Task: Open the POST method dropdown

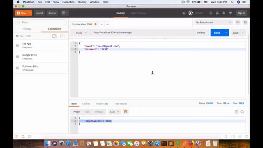Action: tap(81, 32)
